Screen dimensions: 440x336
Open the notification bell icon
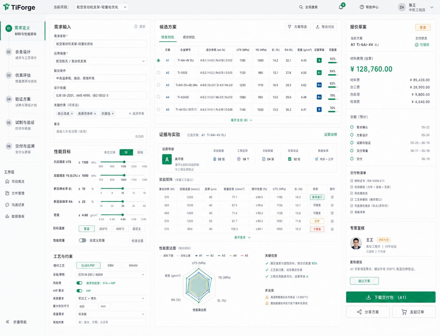tap(341, 7)
